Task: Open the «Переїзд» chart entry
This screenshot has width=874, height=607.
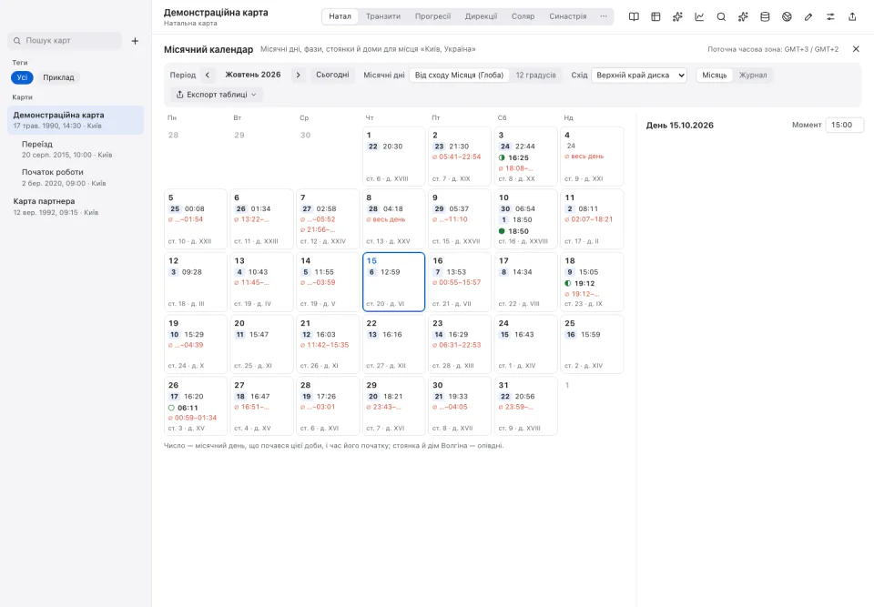Action: point(76,149)
